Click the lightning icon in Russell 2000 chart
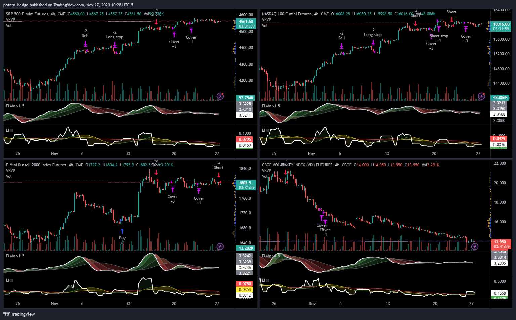Image resolution: width=516 pixels, height=320 pixels. (220, 247)
